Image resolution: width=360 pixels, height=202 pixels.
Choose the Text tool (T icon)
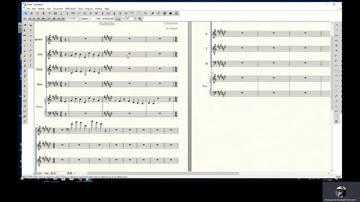click(x=120, y=13)
